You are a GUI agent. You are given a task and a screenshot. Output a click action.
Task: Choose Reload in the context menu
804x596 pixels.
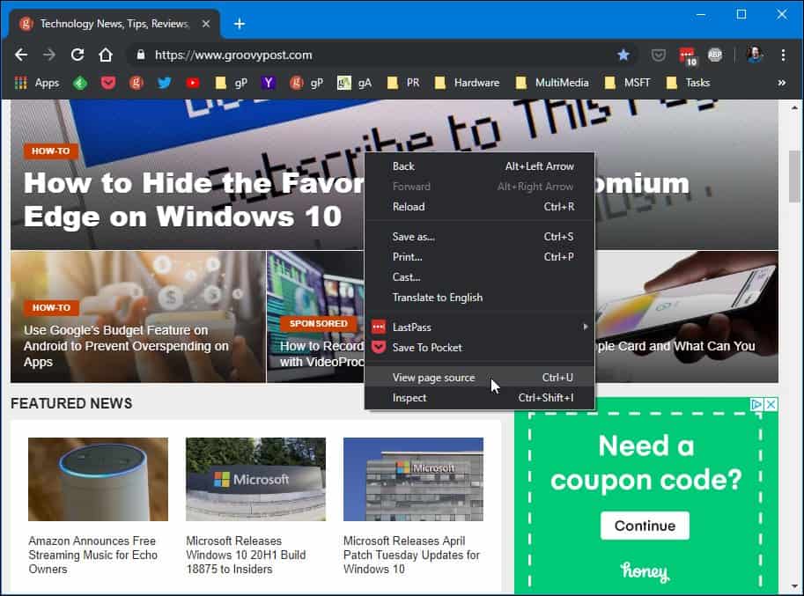point(479,207)
